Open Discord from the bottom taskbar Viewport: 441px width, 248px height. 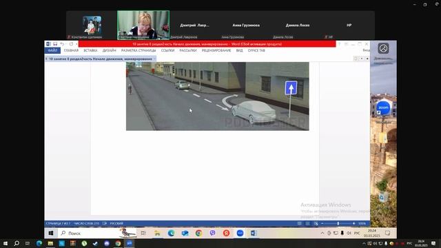107,243
